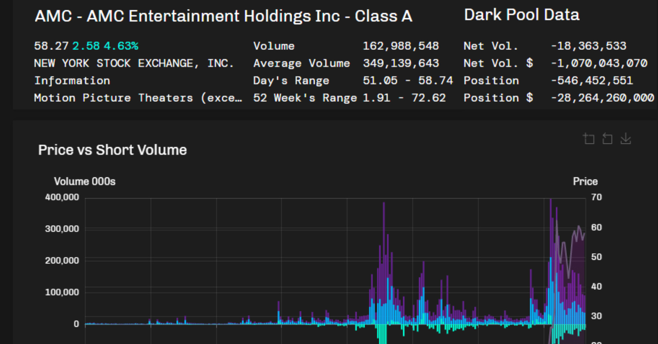658x344 pixels.
Task: Click the Average Volume label
Action: (x=302, y=63)
